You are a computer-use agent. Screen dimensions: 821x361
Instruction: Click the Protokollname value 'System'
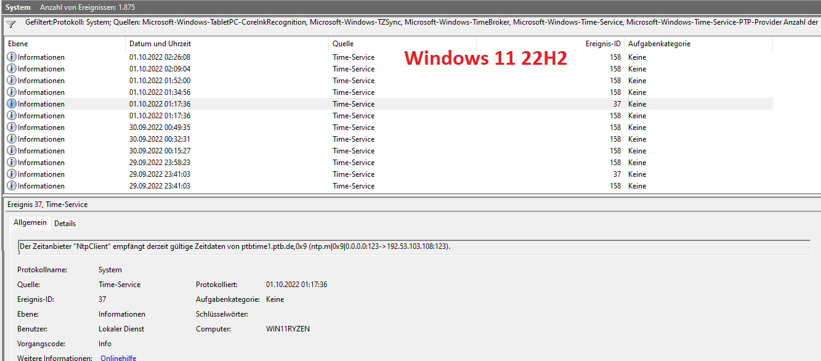click(x=110, y=269)
